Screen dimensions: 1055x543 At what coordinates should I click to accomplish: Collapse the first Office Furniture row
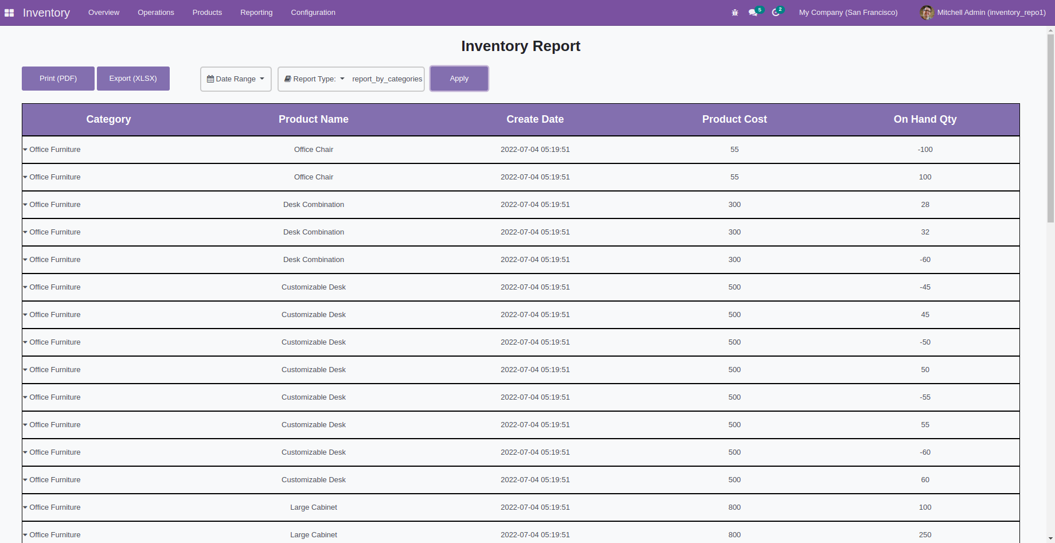pyautogui.click(x=25, y=150)
